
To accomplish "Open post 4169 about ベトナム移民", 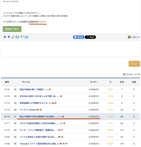I will coord(39,137).
